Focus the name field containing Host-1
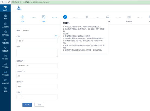The image size is (150, 111). (x=37, y=41)
